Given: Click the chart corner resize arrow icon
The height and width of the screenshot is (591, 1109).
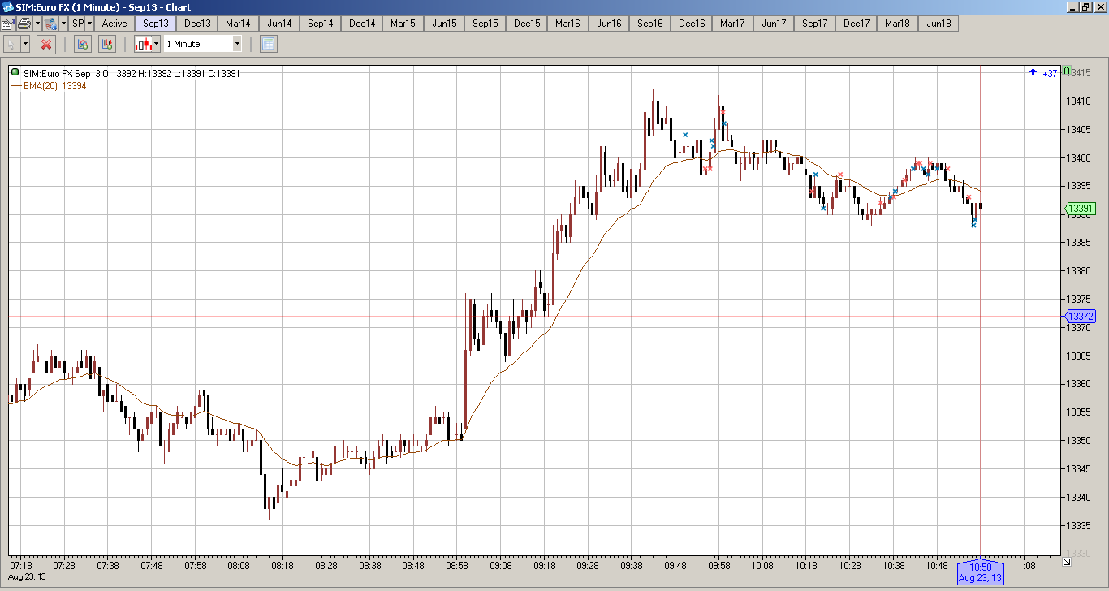Looking at the screenshot, I should point(1067,562).
